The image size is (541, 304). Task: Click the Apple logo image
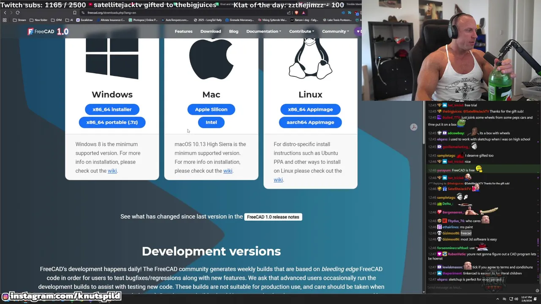point(211,59)
